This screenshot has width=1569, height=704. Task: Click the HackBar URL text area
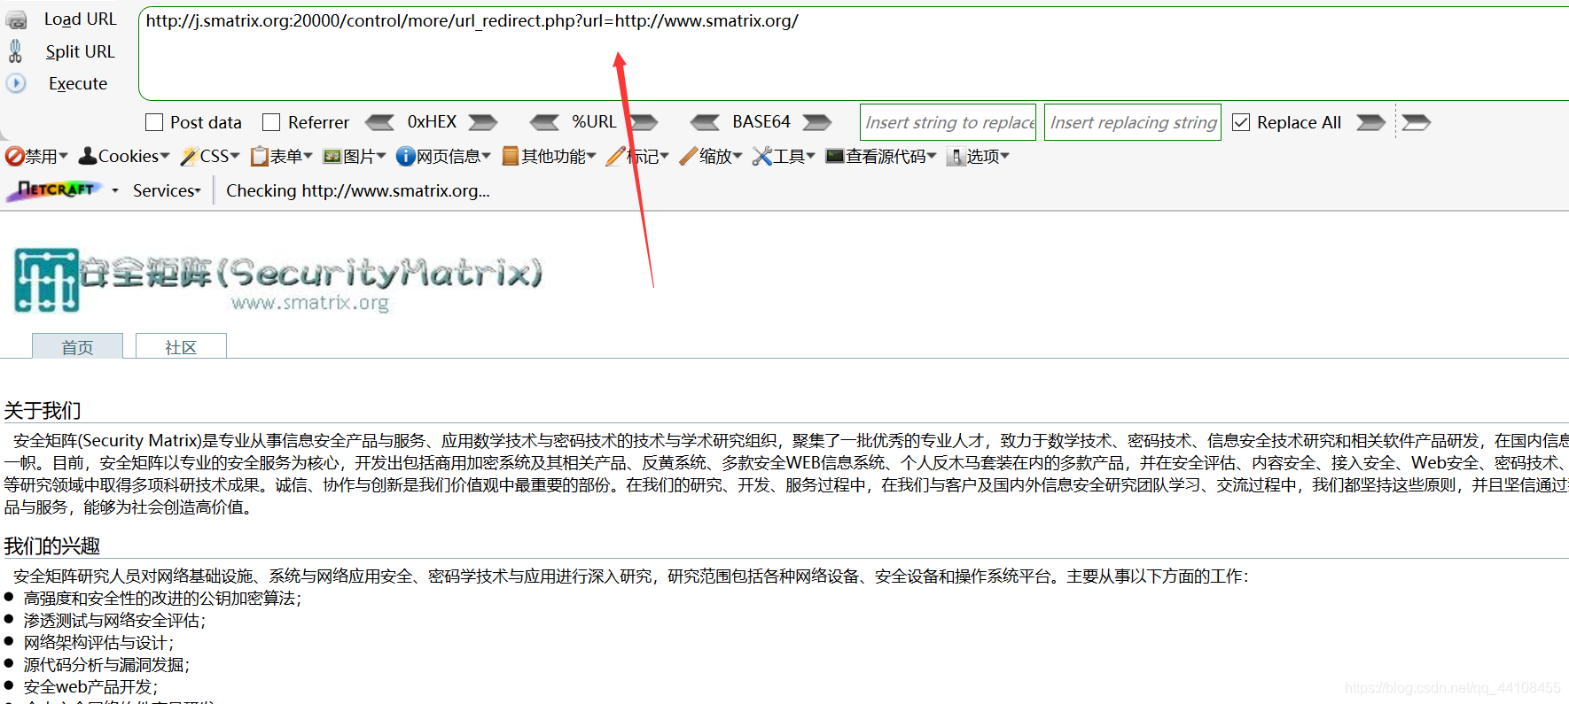(x=854, y=54)
